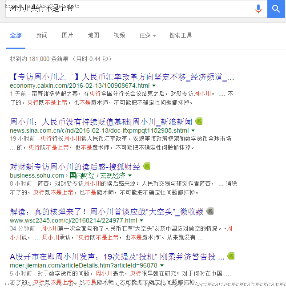Click gray badge beside the 微收藏 result
Viewport: 286px width, 292px height.
click(210, 211)
